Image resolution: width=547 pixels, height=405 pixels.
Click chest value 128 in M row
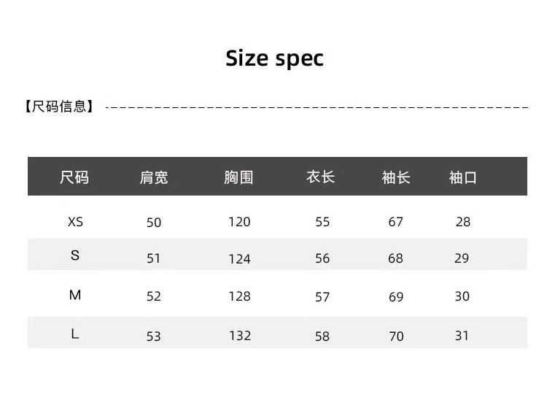click(x=239, y=296)
